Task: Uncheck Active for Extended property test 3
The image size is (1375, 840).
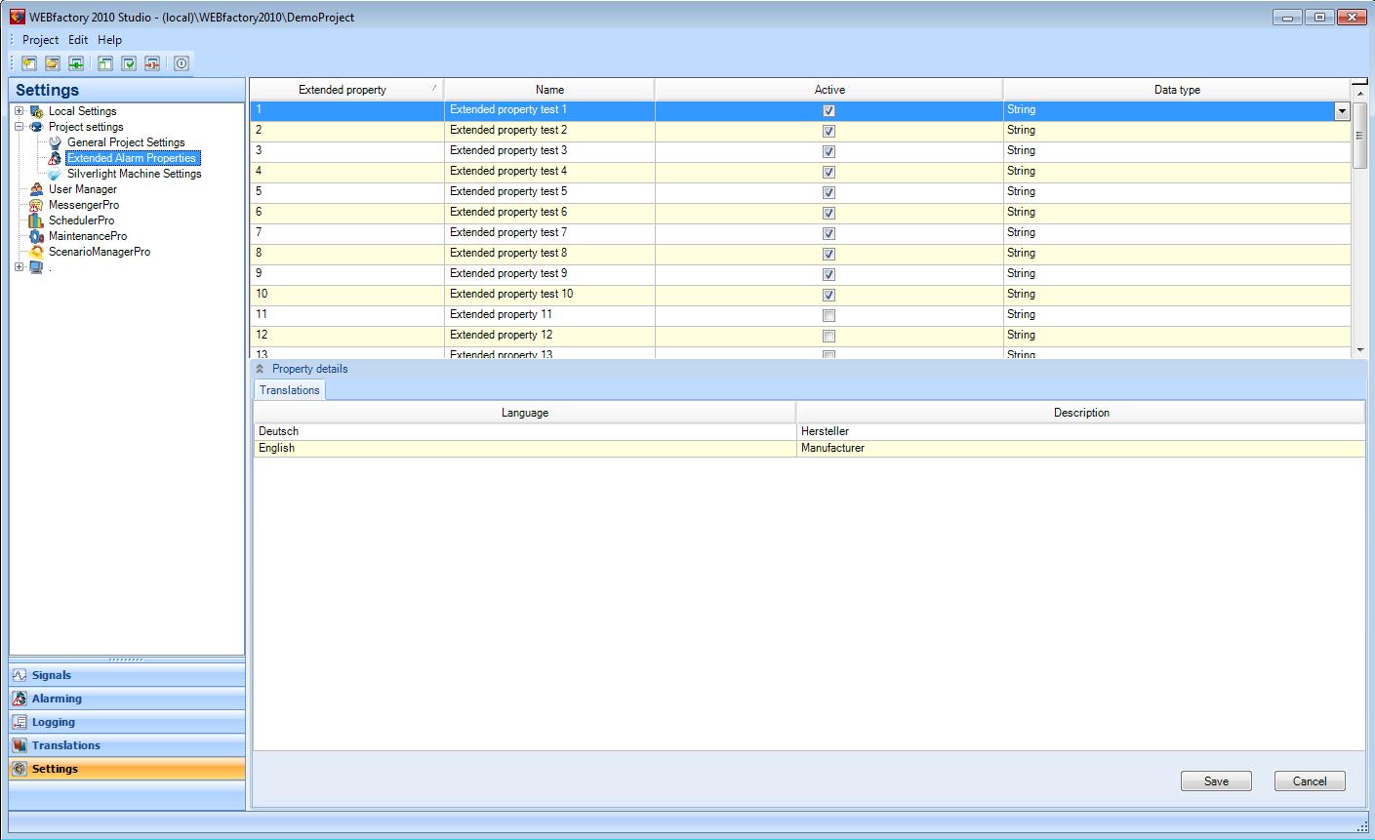Action: click(x=829, y=151)
